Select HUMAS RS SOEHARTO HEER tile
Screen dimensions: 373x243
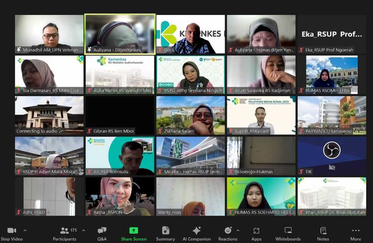click(x=261, y=197)
